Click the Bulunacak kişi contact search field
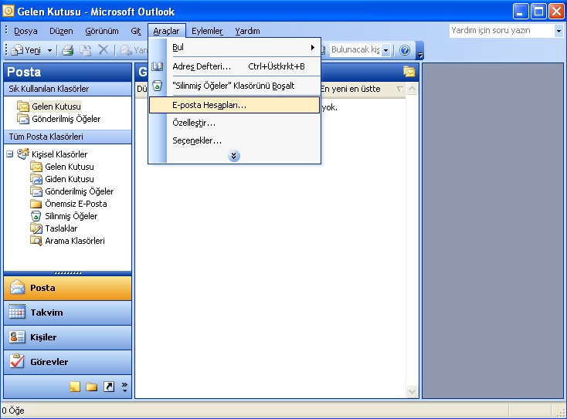This screenshot has width=567, height=419. pyautogui.click(x=356, y=50)
